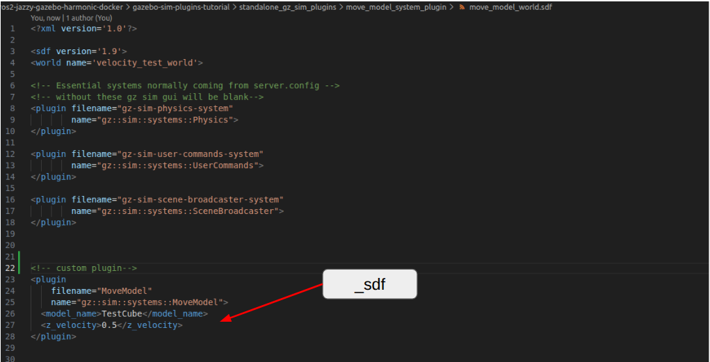Click line number 22 in the gutter

[x=10, y=268]
